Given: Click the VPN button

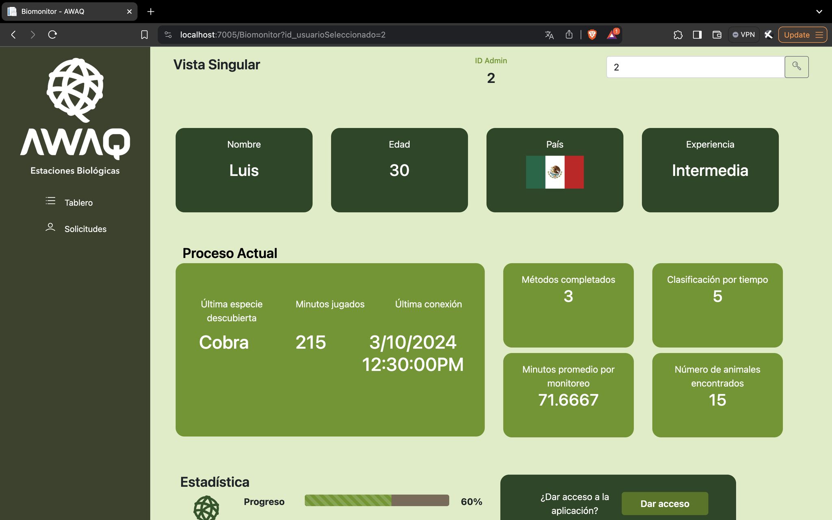Looking at the screenshot, I should tap(743, 35).
